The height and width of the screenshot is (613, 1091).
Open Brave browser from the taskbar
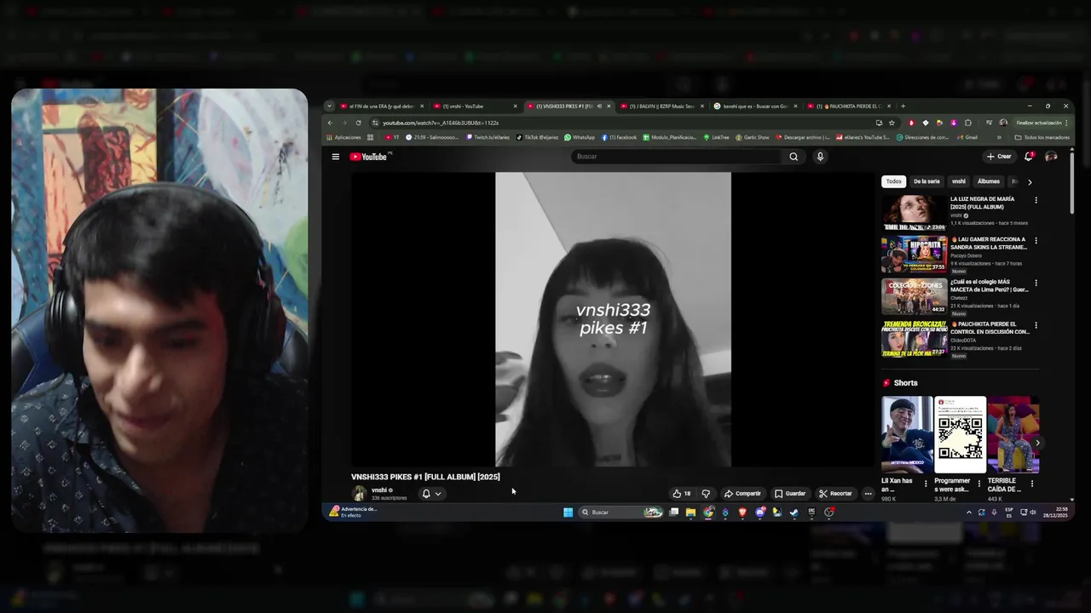[742, 513]
